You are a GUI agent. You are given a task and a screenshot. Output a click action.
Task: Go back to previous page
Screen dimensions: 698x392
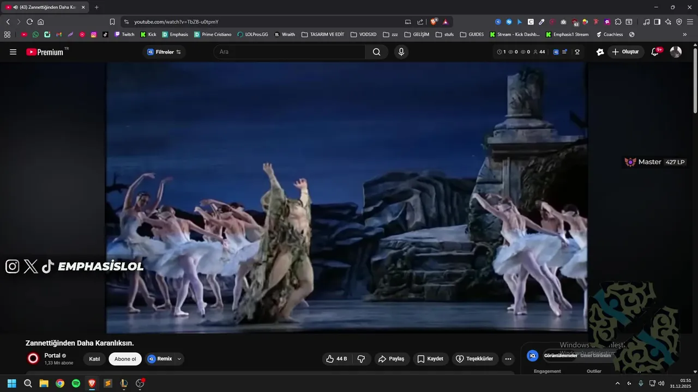[x=8, y=22]
